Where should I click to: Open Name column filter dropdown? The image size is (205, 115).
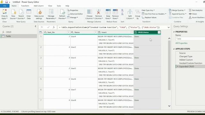[x=95, y=32]
